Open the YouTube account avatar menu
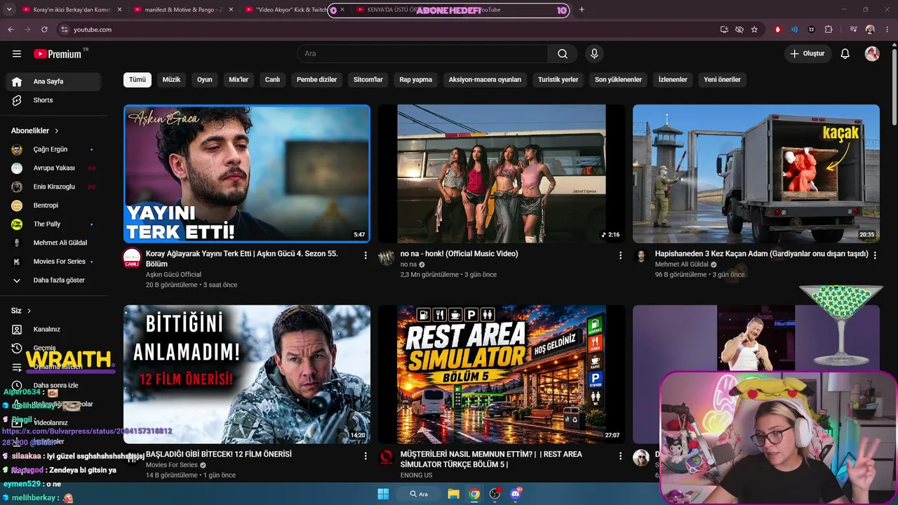The height and width of the screenshot is (505, 898). coord(872,54)
